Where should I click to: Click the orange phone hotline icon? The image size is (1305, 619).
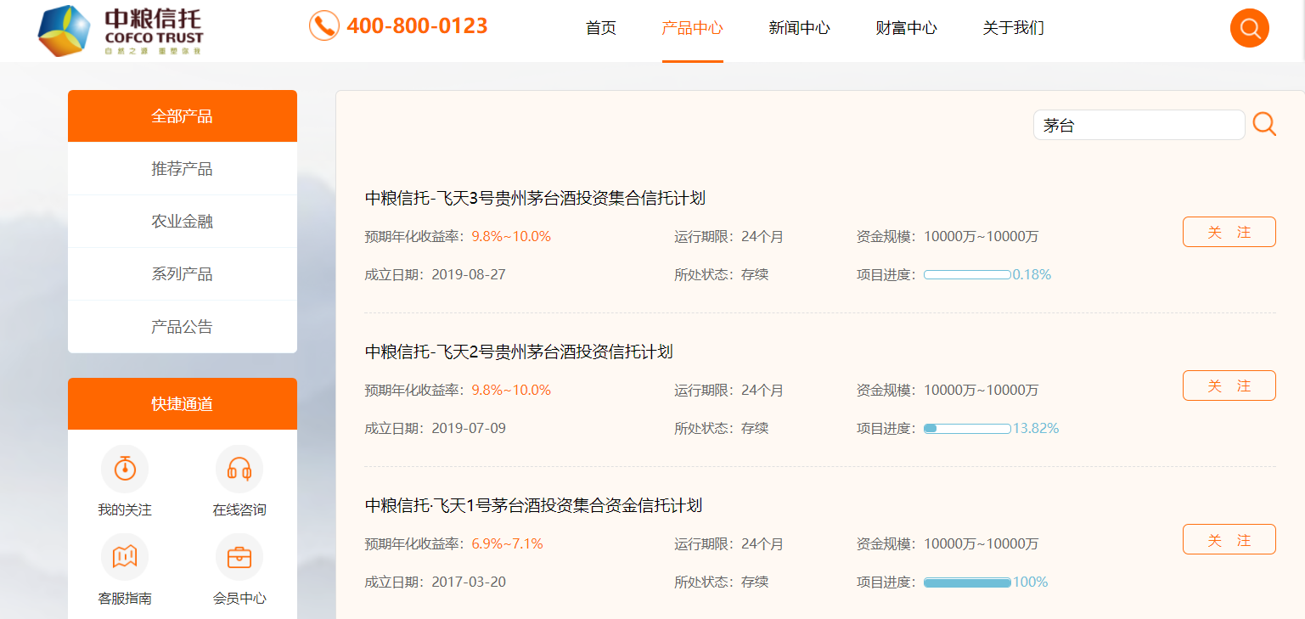tap(323, 25)
